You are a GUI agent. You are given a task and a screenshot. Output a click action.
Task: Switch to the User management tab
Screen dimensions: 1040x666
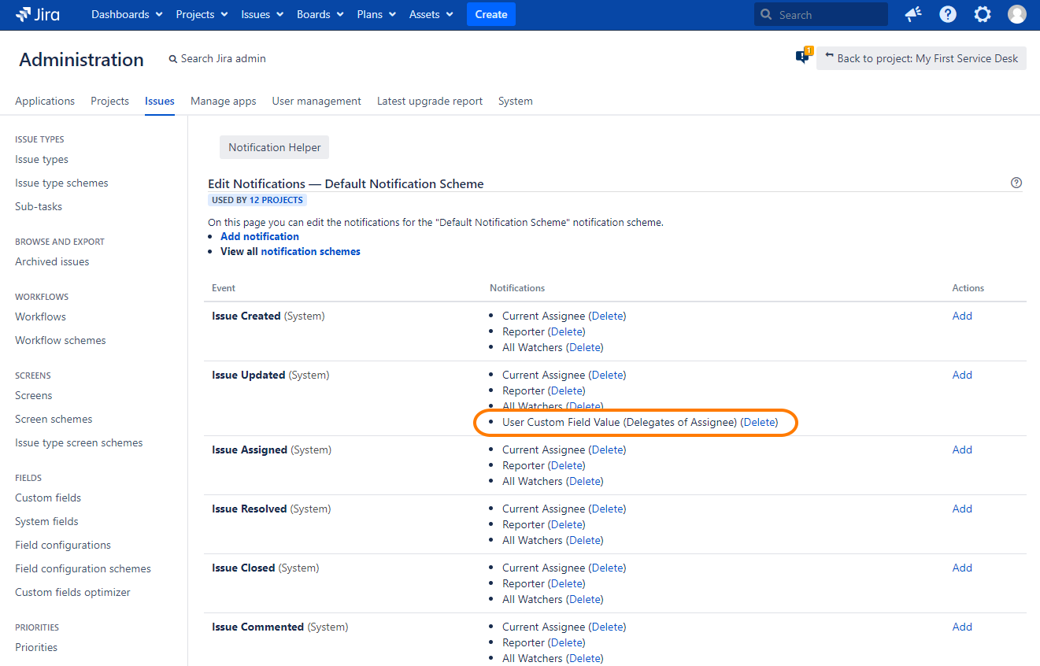(x=316, y=101)
